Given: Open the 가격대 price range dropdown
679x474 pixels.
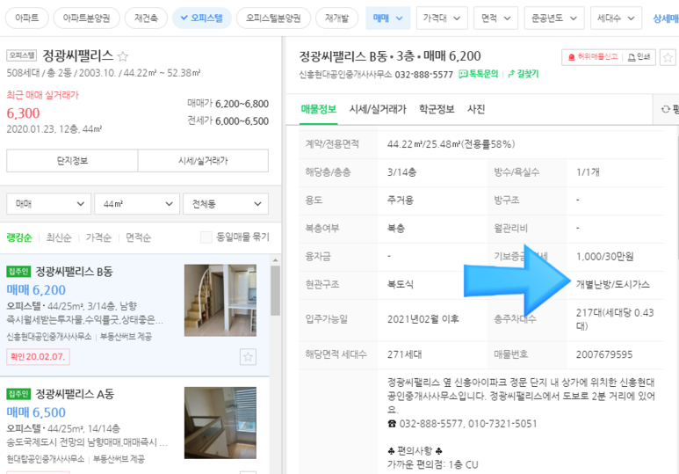Looking at the screenshot, I should [442, 18].
